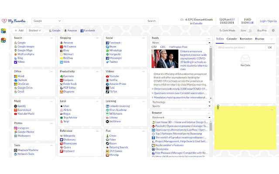Select the CBC news source tab
The height and width of the screenshot is (174, 279).
(x=163, y=47)
